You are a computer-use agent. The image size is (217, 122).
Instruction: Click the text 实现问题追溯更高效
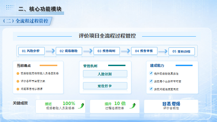166,89
